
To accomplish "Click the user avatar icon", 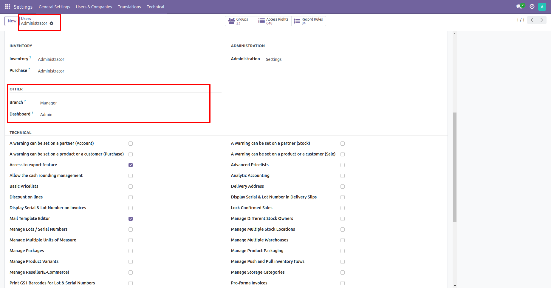I will (542, 7).
